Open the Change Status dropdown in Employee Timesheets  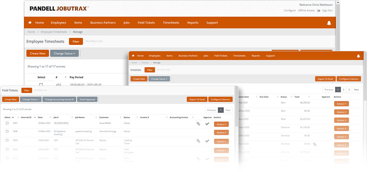tap(64, 54)
